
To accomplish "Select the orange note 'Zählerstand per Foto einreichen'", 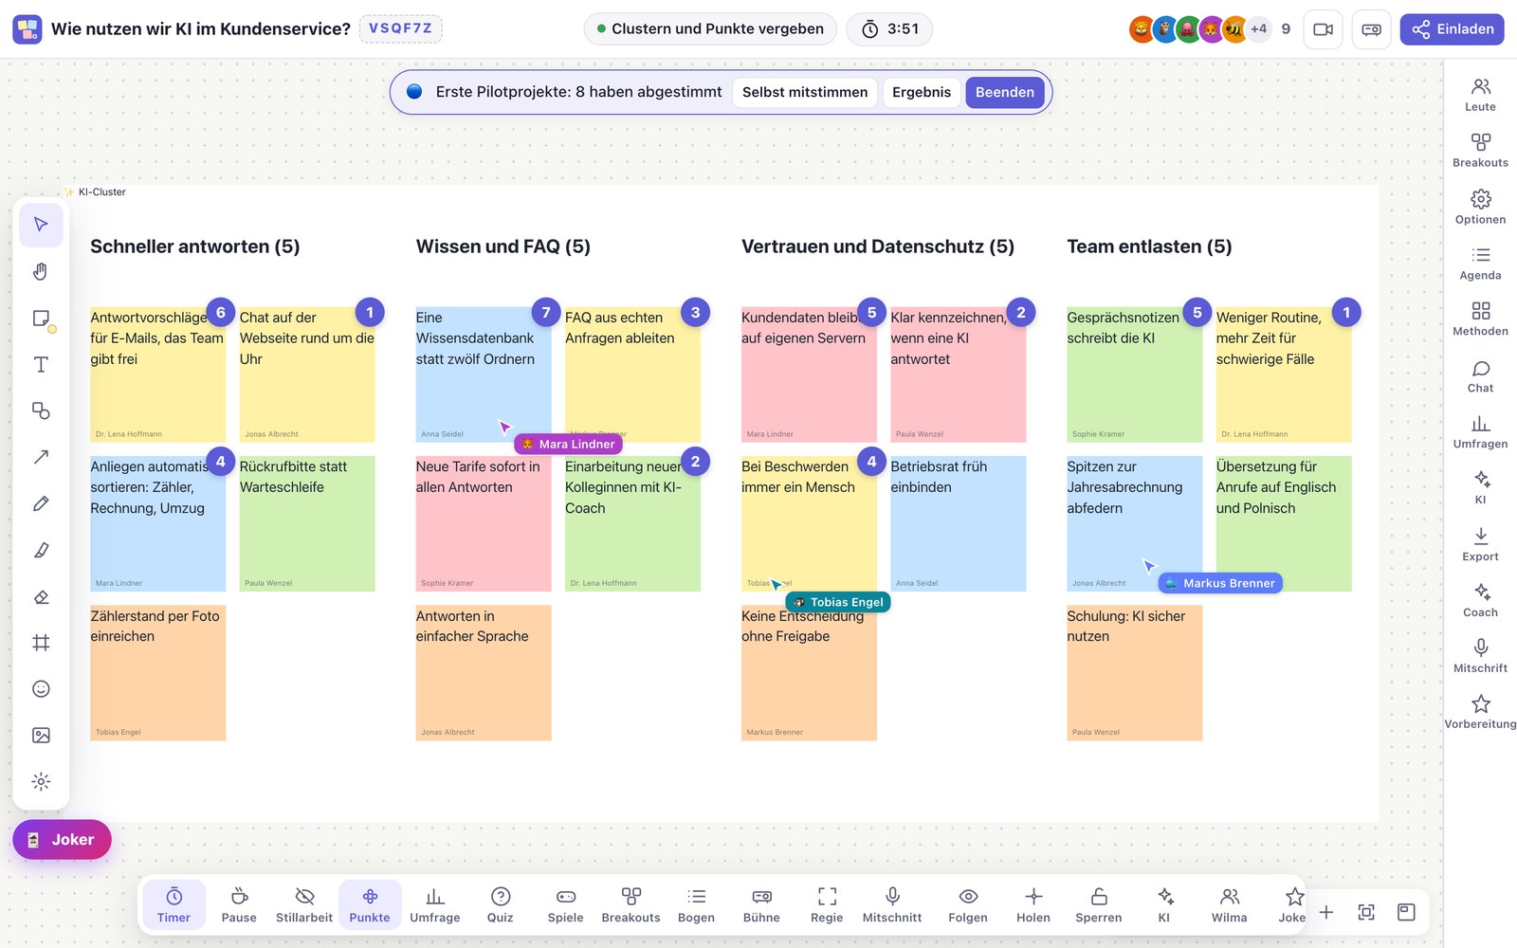I will click(158, 673).
